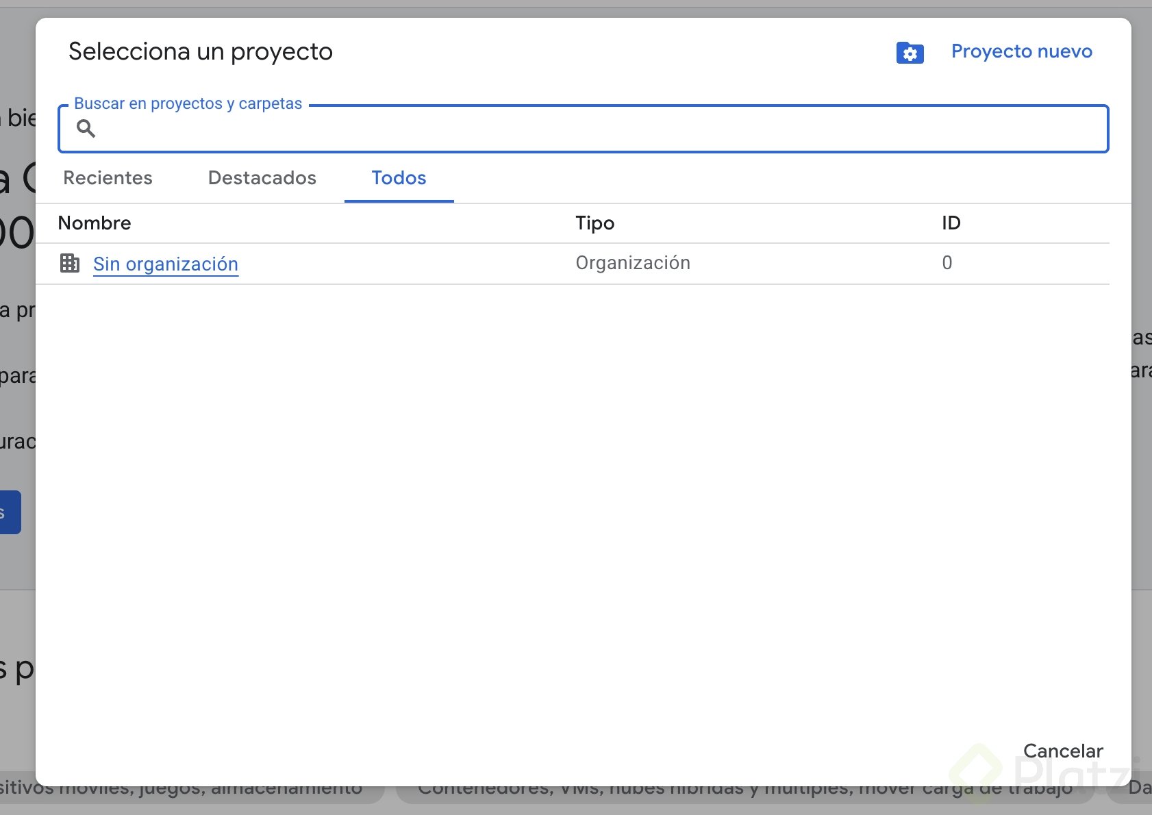Image resolution: width=1152 pixels, height=815 pixels.
Task: Click the Nombre column header
Action: point(95,223)
